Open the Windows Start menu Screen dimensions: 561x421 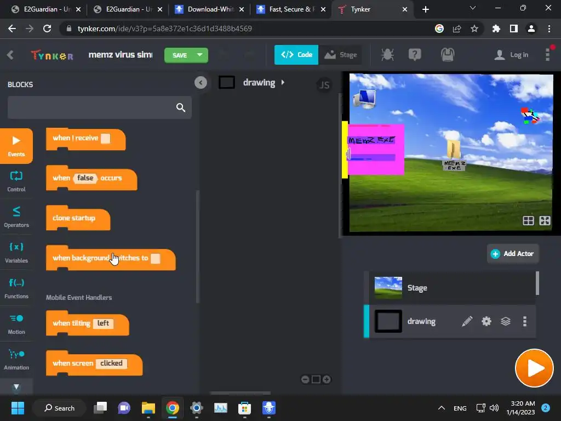tap(18, 408)
